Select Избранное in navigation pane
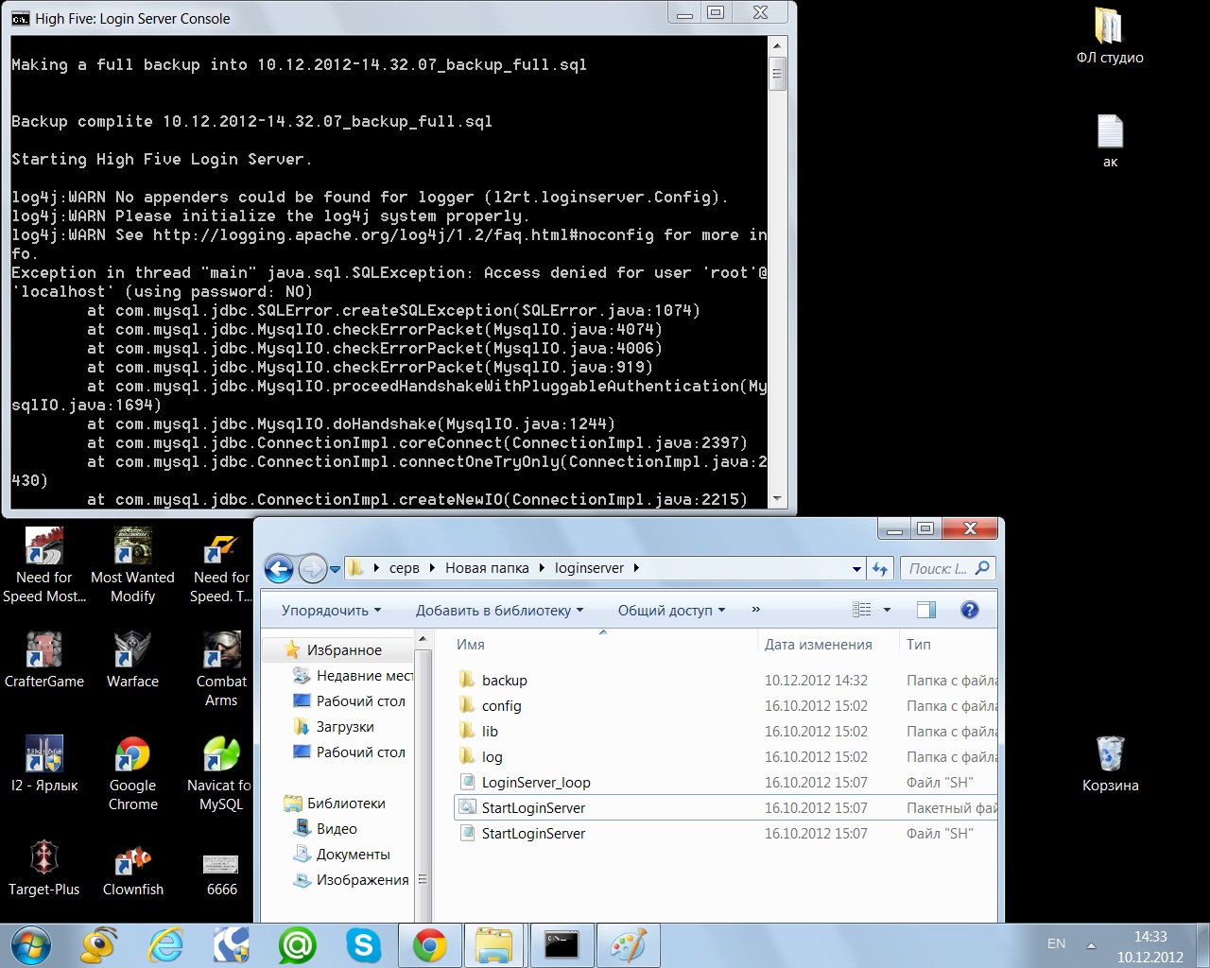This screenshot has height=968, width=1210. coord(344,650)
